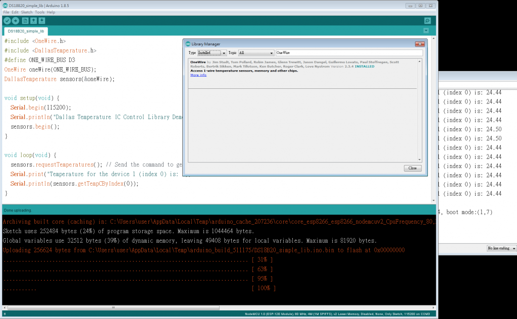517x319 pixels.
Task: Click the library list scroll down arrow
Action: tap(420, 160)
